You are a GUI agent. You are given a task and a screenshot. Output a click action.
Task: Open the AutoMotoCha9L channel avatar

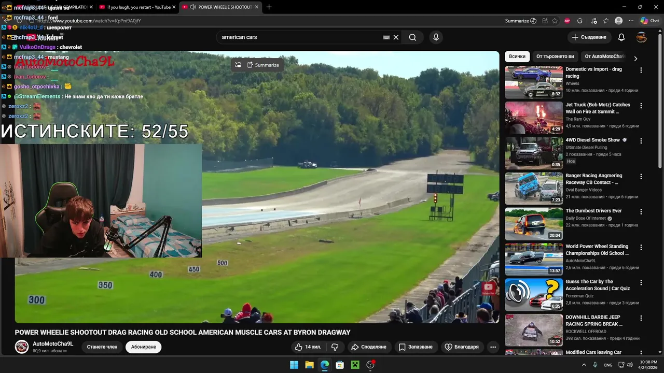click(x=22, y=347)
